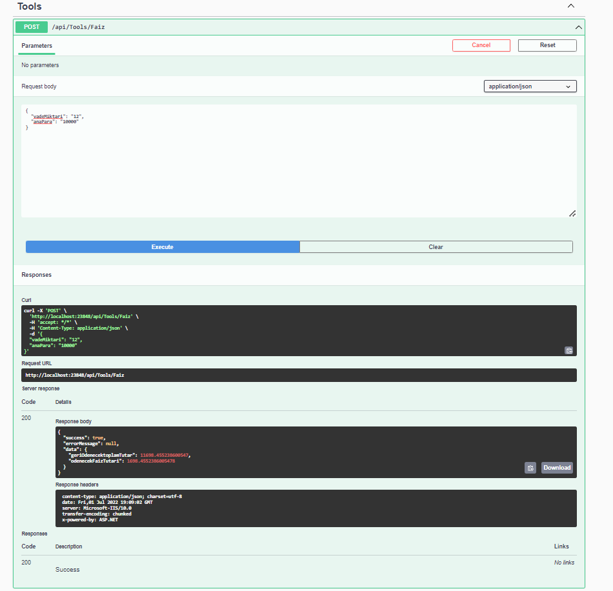613x591 pixels.
Task: Click the anaPara line in request body
Action: tap(55, 122)
